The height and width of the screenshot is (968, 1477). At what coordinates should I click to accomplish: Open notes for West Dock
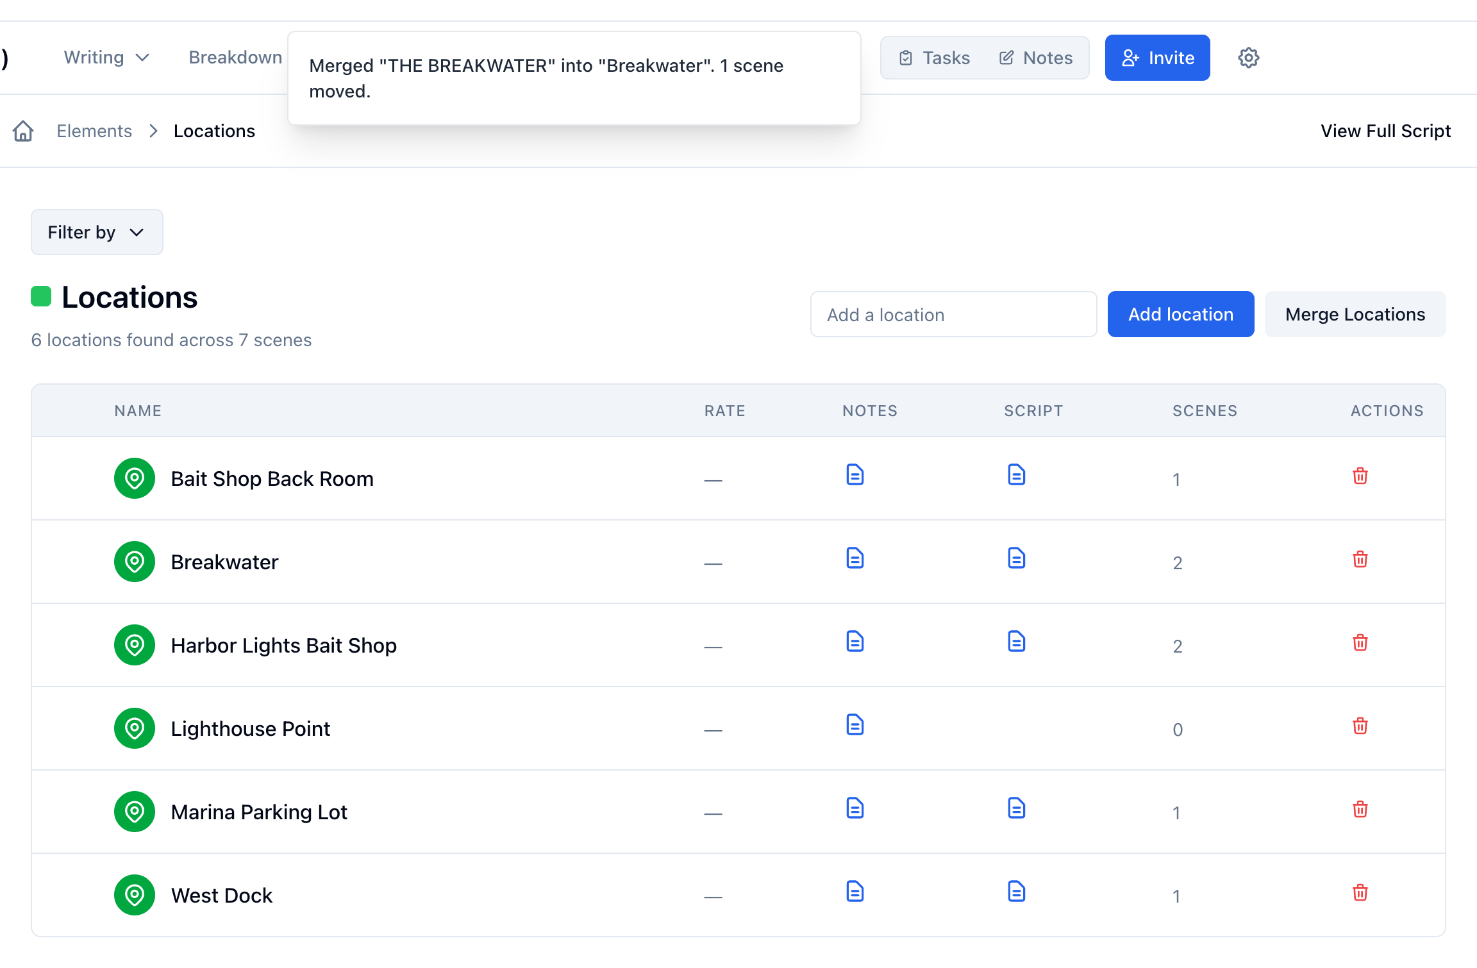855,892
